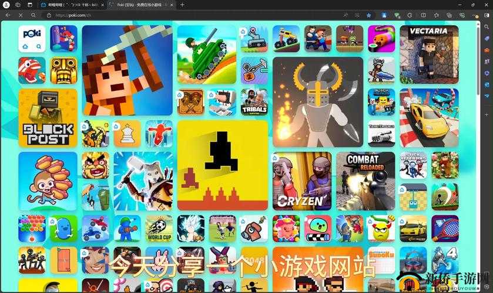Open a new browser tab
This screenshot has width=493, height=293.
[182, 5]
